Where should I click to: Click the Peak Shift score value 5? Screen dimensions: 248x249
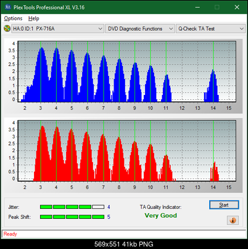coord(109,217)
